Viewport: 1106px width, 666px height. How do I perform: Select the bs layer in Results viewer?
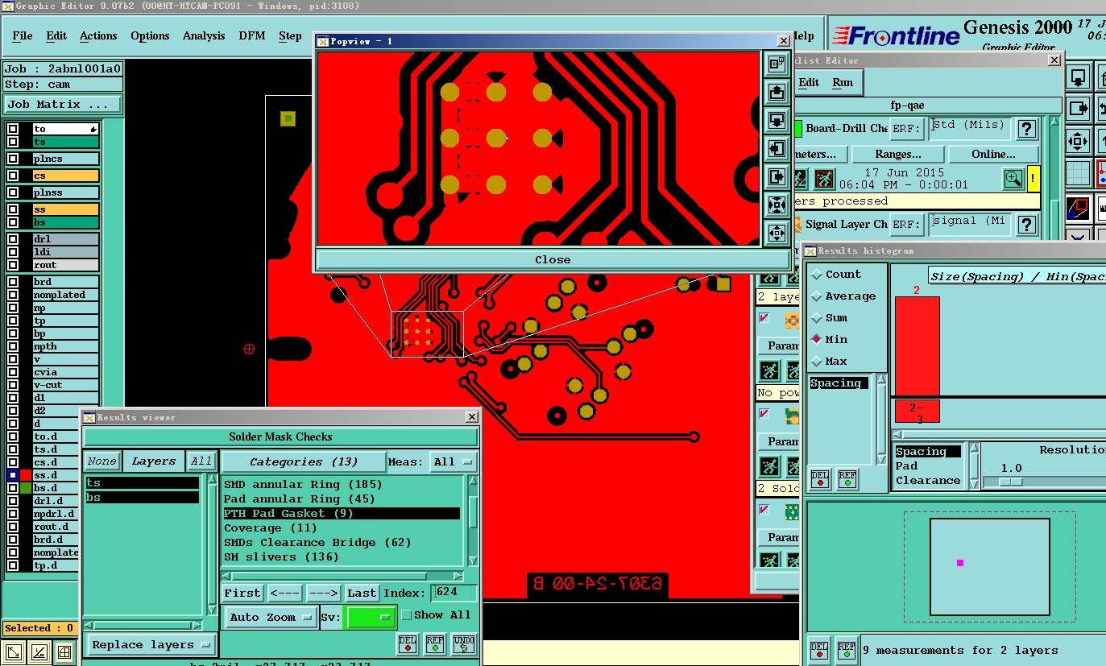[x=142, y=498]
